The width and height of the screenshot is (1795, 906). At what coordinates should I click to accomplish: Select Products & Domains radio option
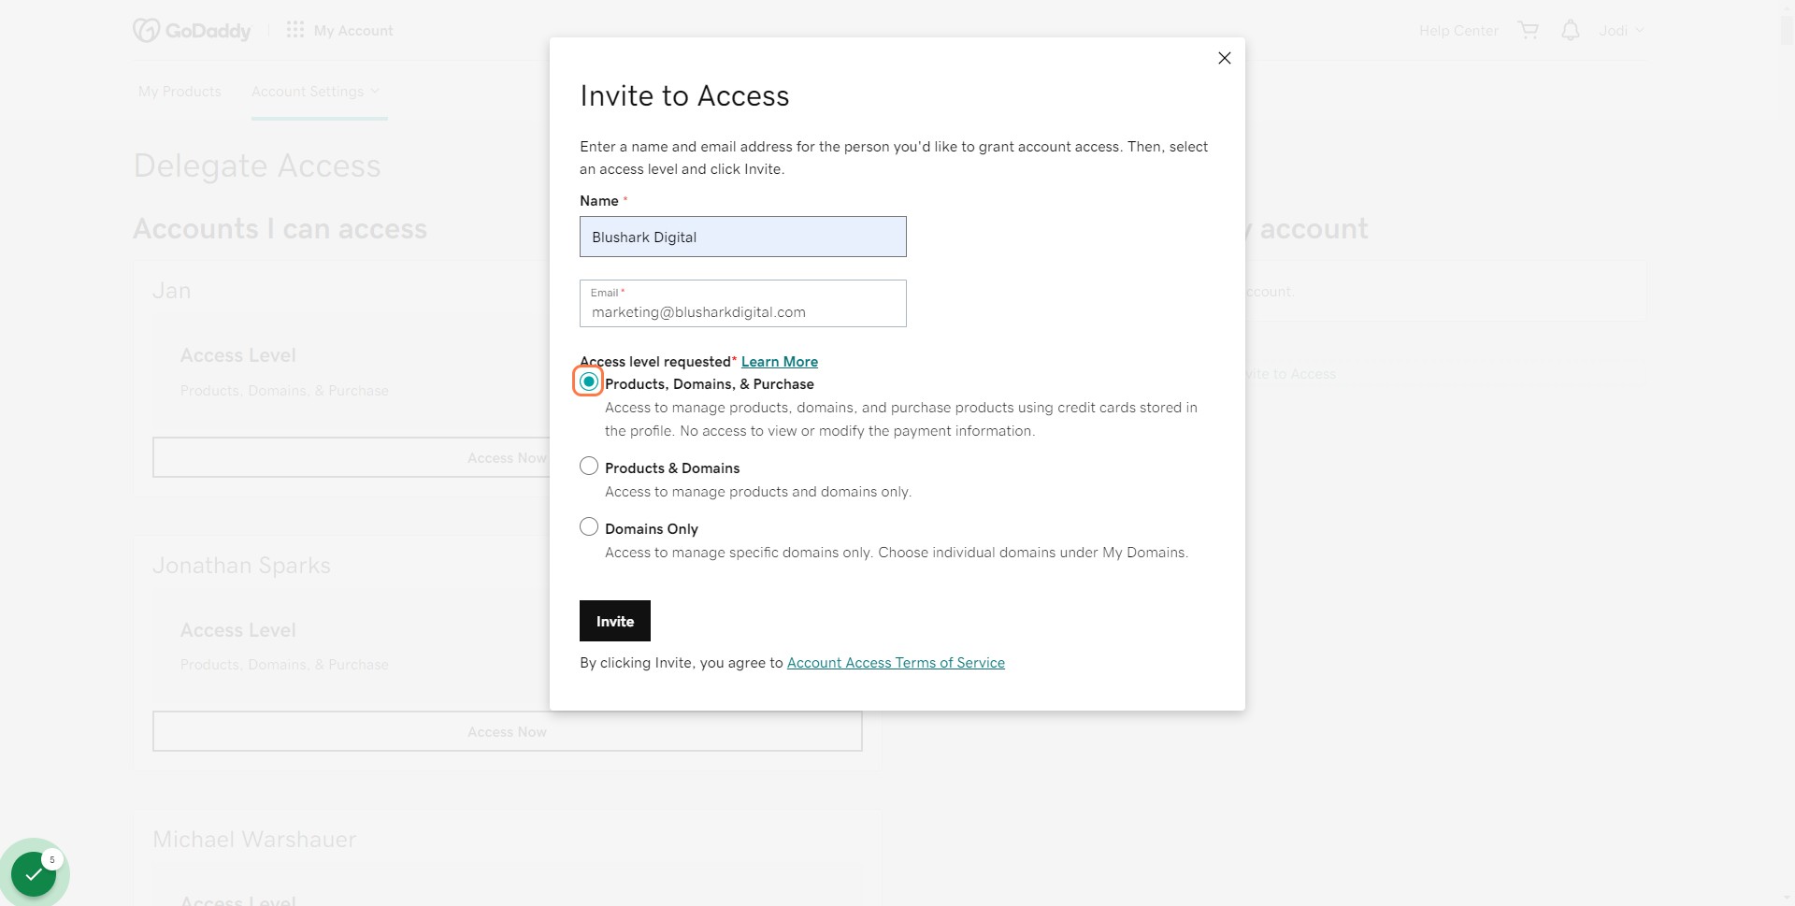tap(589, 466)
